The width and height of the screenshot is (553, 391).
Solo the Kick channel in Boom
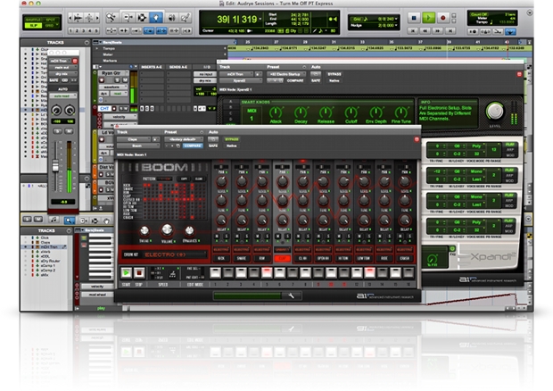pyautogui.click(x=226, y=237)
